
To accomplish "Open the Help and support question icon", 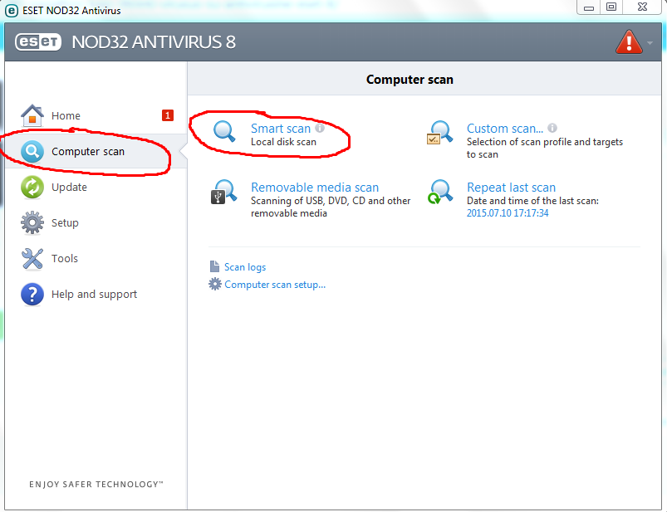I will 32,294.
